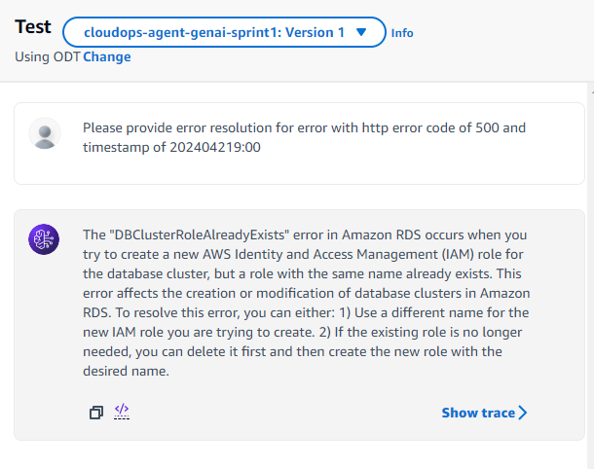This screenshot has height=469, width=594.
Task: Click the agent version dropdown triangle arrow
Action: (361, 32)
